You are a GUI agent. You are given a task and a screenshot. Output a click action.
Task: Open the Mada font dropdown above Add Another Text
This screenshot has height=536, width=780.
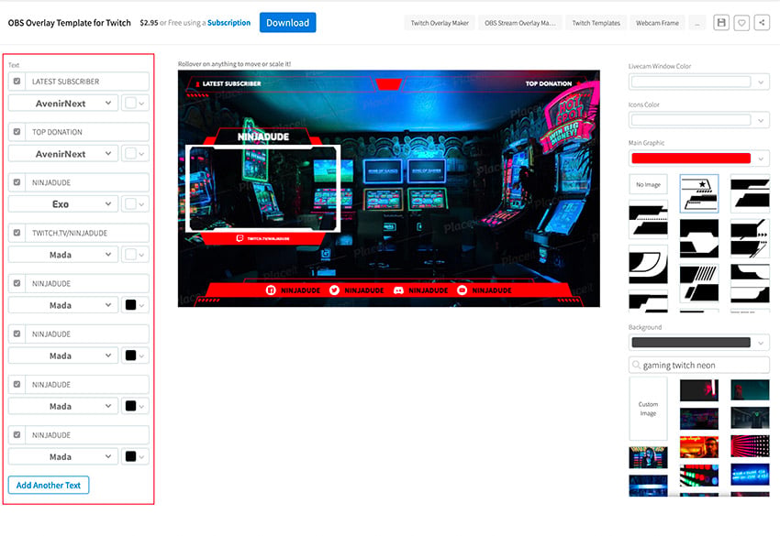pyautogui.click(x=63, y=456)
